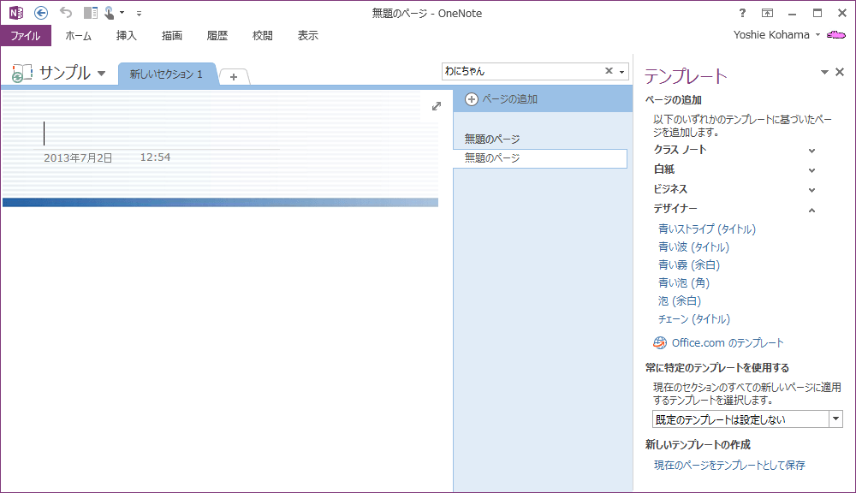Click the page title area
The width and height of the screenshot is (856, 493).
pos(158,134)
